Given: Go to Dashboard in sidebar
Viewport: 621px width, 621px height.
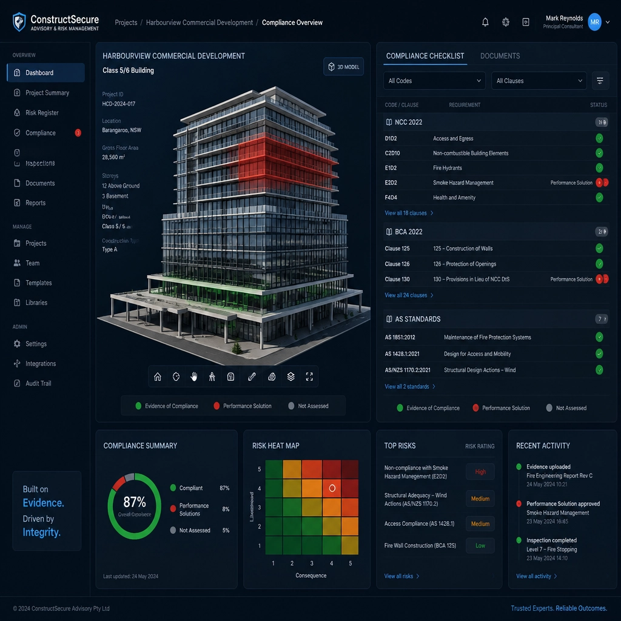Looking at the screenshot, I should click(46, 73).
